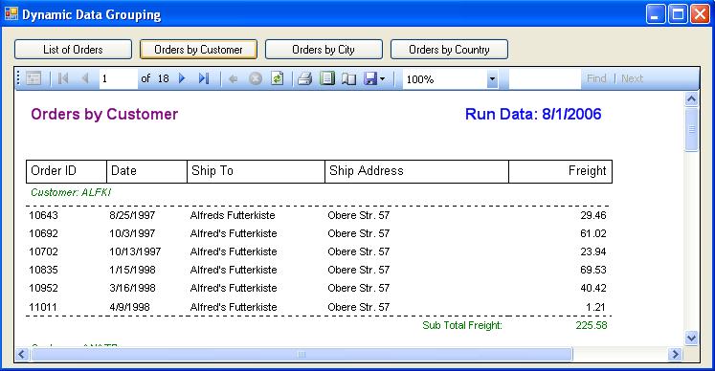Click the vertical scrollbar up arrow
715x371 pixels.
click(x=692, y=98)
